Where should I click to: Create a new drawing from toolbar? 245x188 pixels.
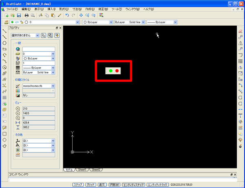click(7, 15)
